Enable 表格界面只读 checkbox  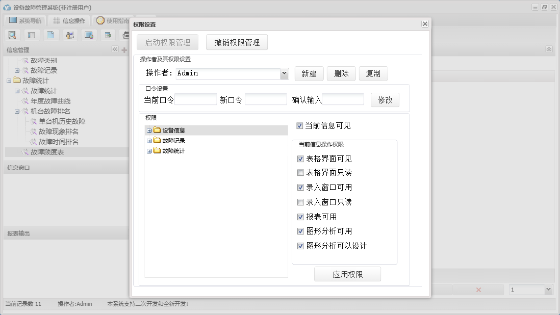300,173
